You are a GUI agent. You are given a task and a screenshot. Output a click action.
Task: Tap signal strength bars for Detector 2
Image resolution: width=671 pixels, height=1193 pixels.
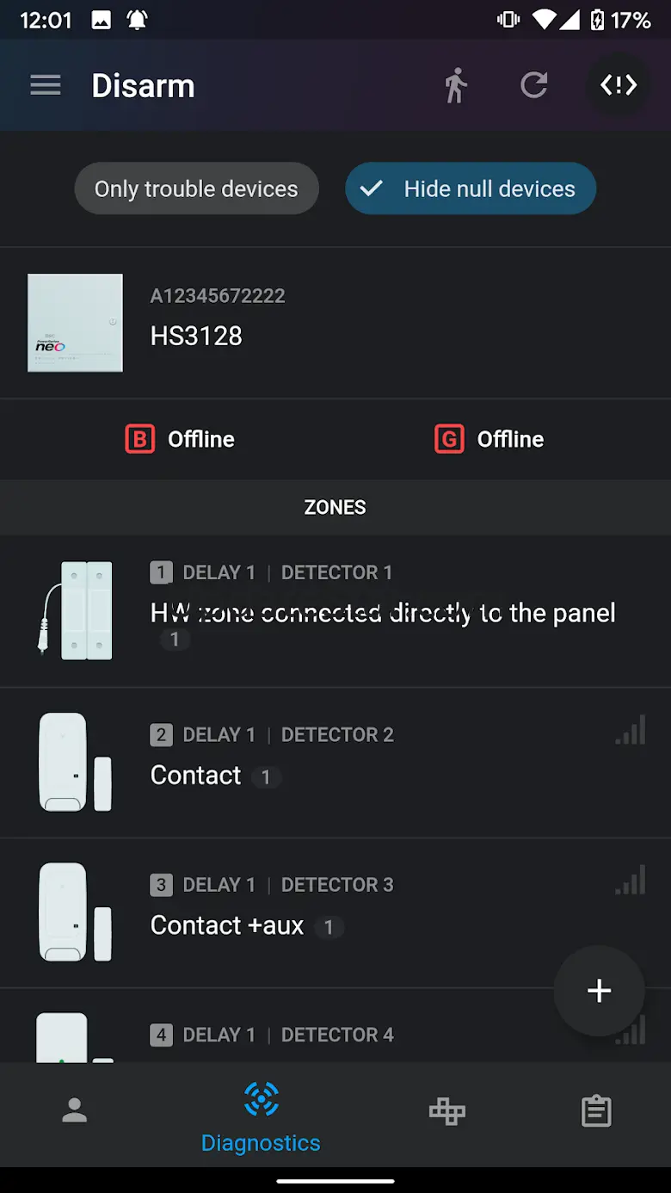(631, 732)
